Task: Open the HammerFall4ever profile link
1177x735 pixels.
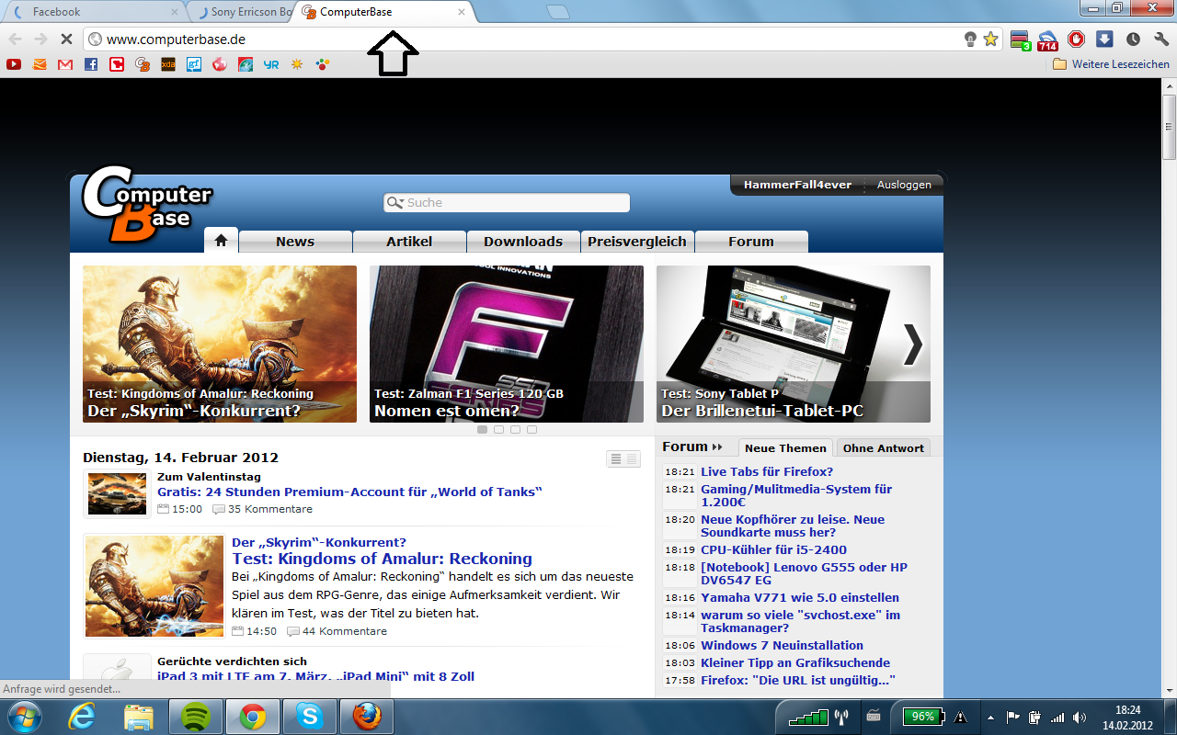Action: [x=797, y=185]
